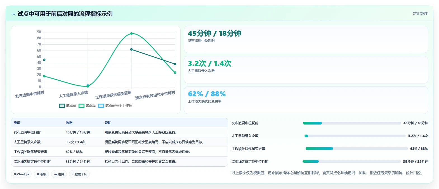
Task: Click the 维度 column header
Action: click(17, 123)
